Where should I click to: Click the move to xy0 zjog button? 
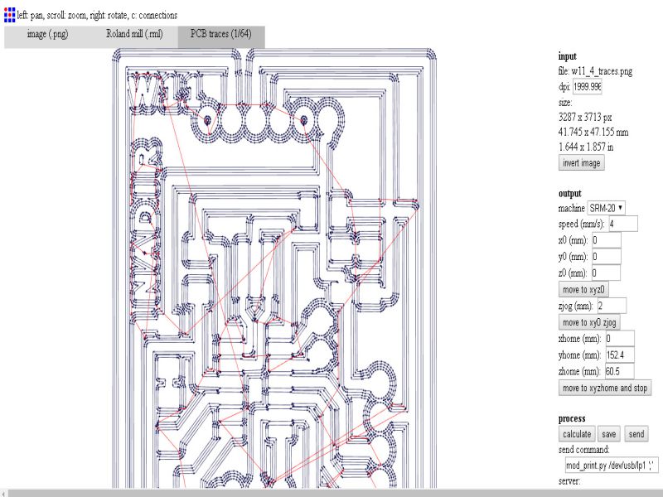click(589, 322)
